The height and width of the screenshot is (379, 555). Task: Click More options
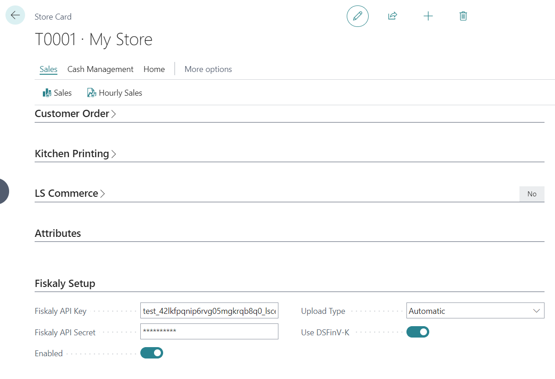[x=208, y=69]
